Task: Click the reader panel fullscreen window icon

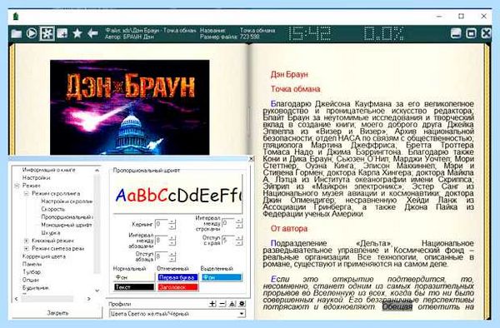Action: pyautogui.click(x=471, y=33)
